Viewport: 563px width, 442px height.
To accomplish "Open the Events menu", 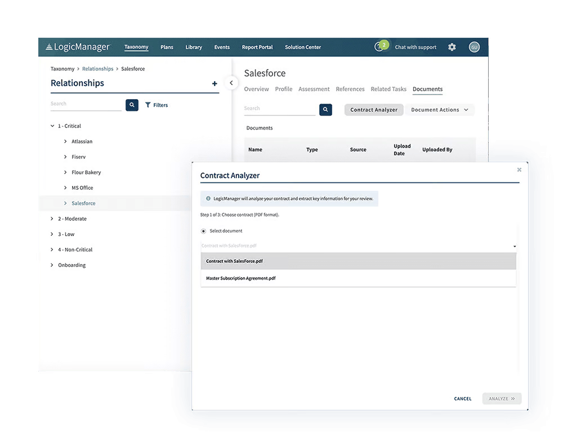I will point(222,47).
